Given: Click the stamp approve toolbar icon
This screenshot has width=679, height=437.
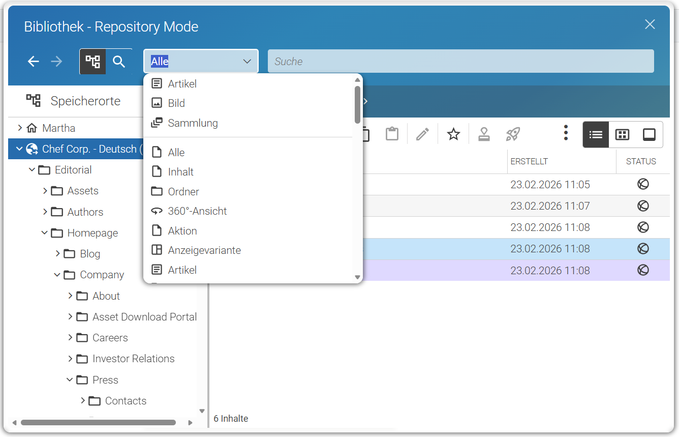Looking at the screenshot, I should (x=484, y=134).
